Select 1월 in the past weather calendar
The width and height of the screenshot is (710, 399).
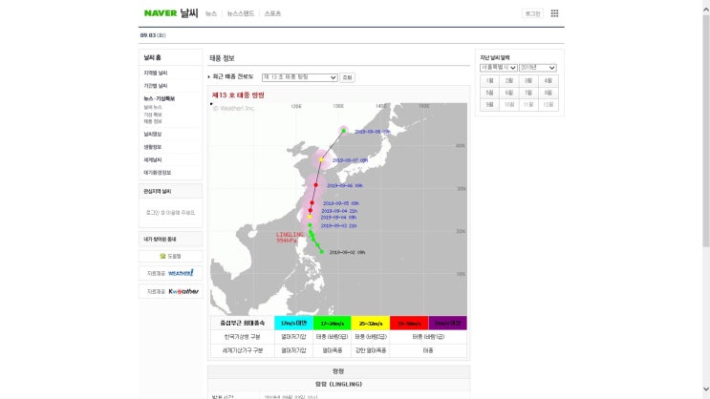(489, 80)
